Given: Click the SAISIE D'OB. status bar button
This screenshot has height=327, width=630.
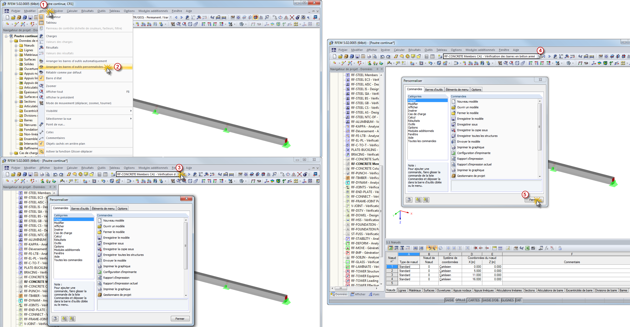Looking at the screenshot, I should coord(490,300).
